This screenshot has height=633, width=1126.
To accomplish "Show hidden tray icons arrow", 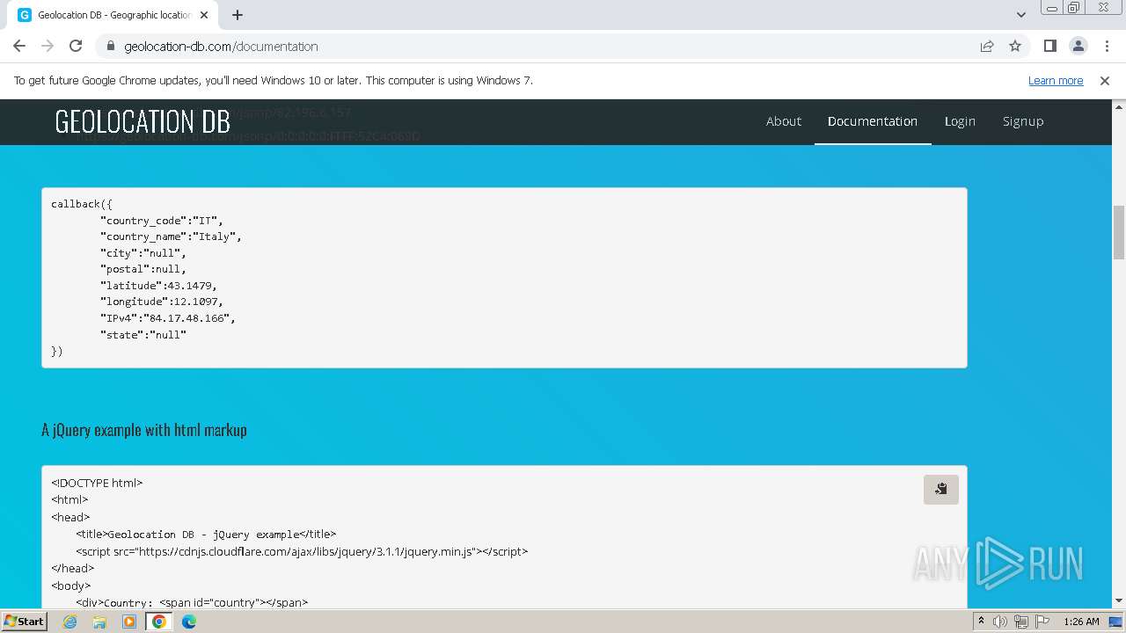I will (x=981, y=621).
